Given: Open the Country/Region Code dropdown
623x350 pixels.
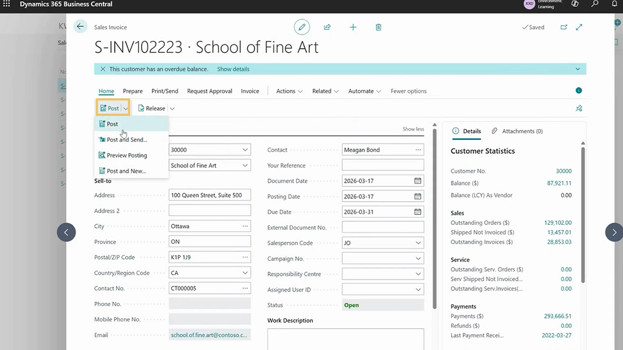Looking at the screenshot, I should (245, 273).
